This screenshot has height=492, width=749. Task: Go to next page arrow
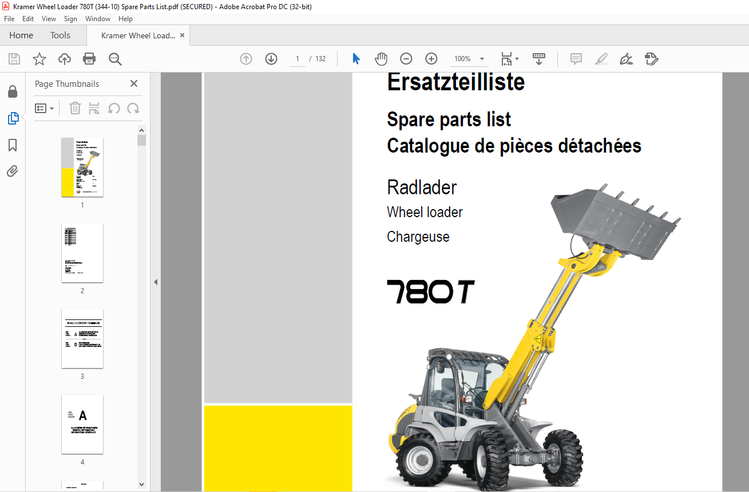pos(271,59)
